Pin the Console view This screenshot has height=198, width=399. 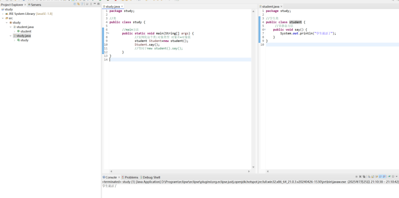(x=389, y=176)
